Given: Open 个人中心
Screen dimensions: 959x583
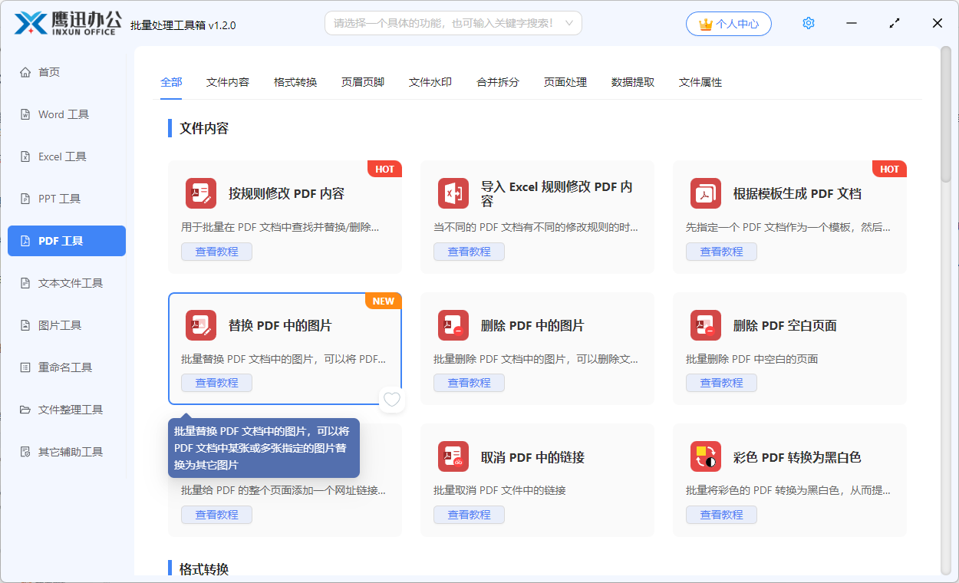Looking at the screenshot, I should click(x=728, y=23).
